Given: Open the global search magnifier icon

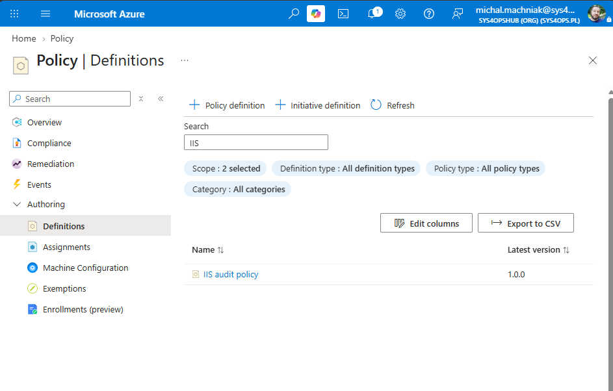Looking at the screenshot, I should [294, 14].
